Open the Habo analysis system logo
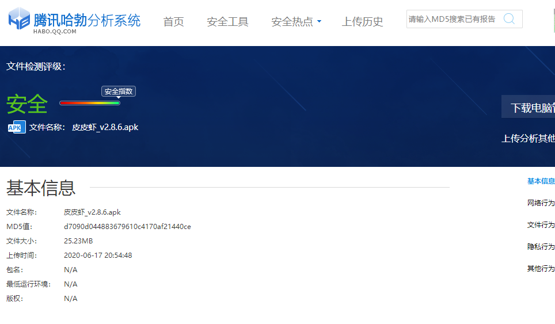The width and height of the screenshot is (555, 324). 74,21
